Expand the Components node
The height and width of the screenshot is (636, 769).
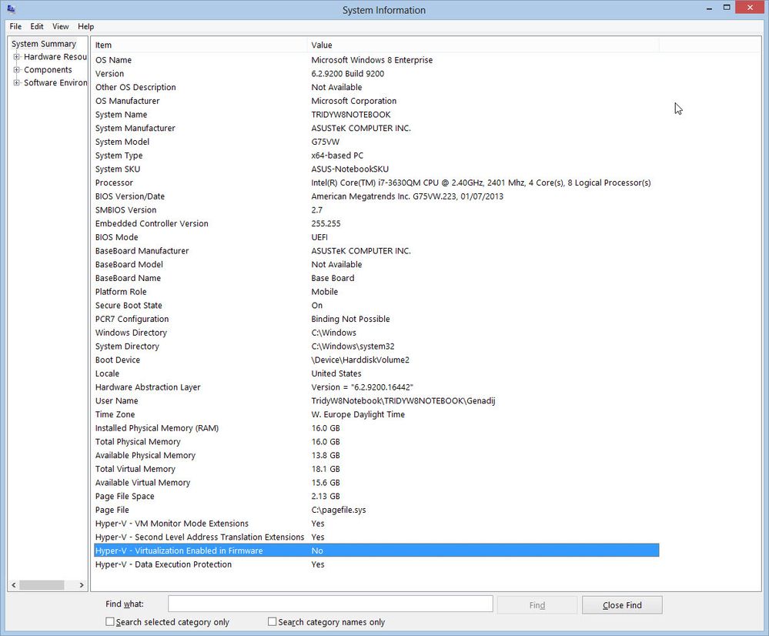17,70
